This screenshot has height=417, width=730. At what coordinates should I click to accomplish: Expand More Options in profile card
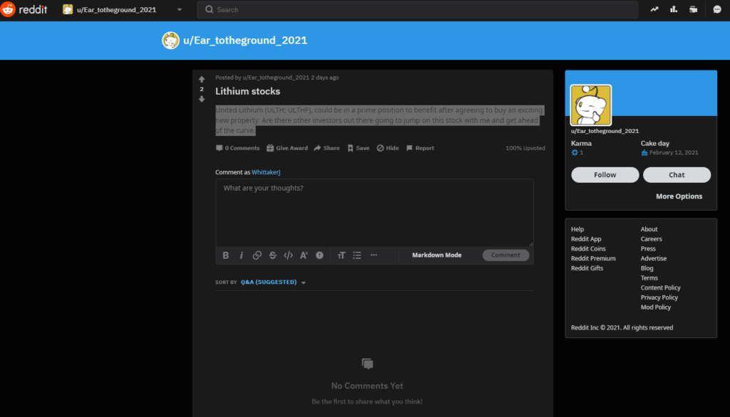pos(679,196)
